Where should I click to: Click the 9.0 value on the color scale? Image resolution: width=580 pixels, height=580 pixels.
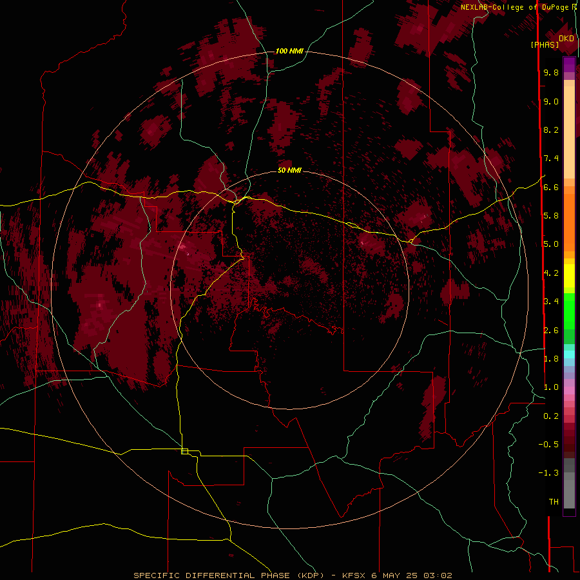pyautogui.click(x=551, y=101)
